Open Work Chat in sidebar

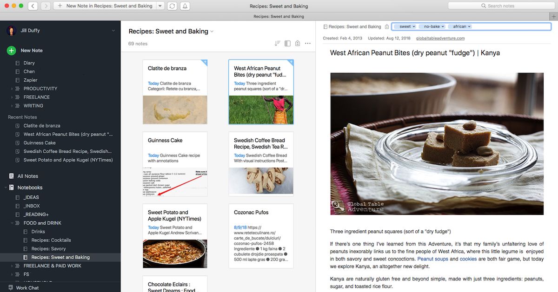pos(27,288)
